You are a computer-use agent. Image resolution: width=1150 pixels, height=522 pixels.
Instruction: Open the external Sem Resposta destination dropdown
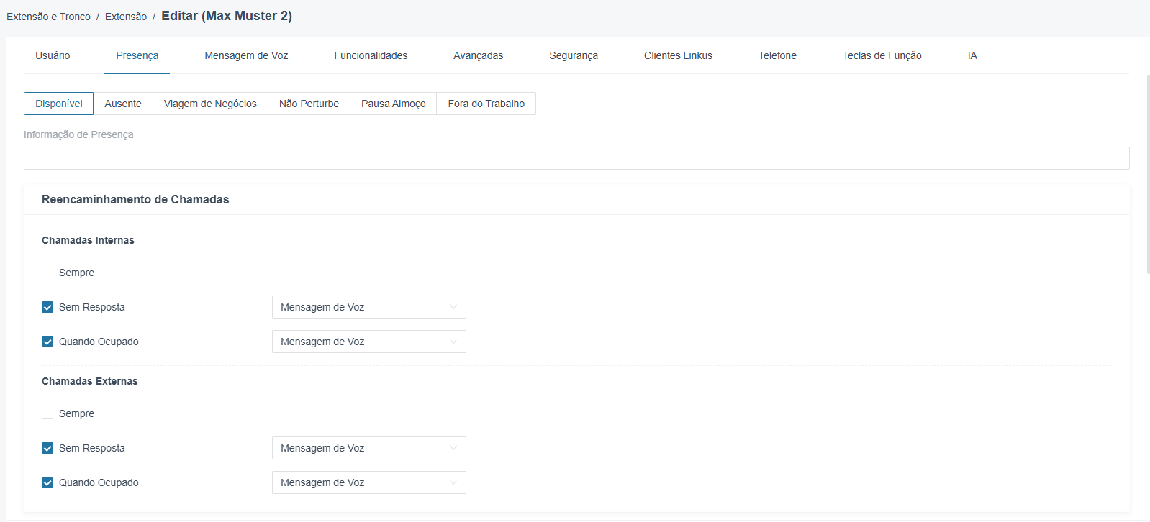tap(369, 448)
